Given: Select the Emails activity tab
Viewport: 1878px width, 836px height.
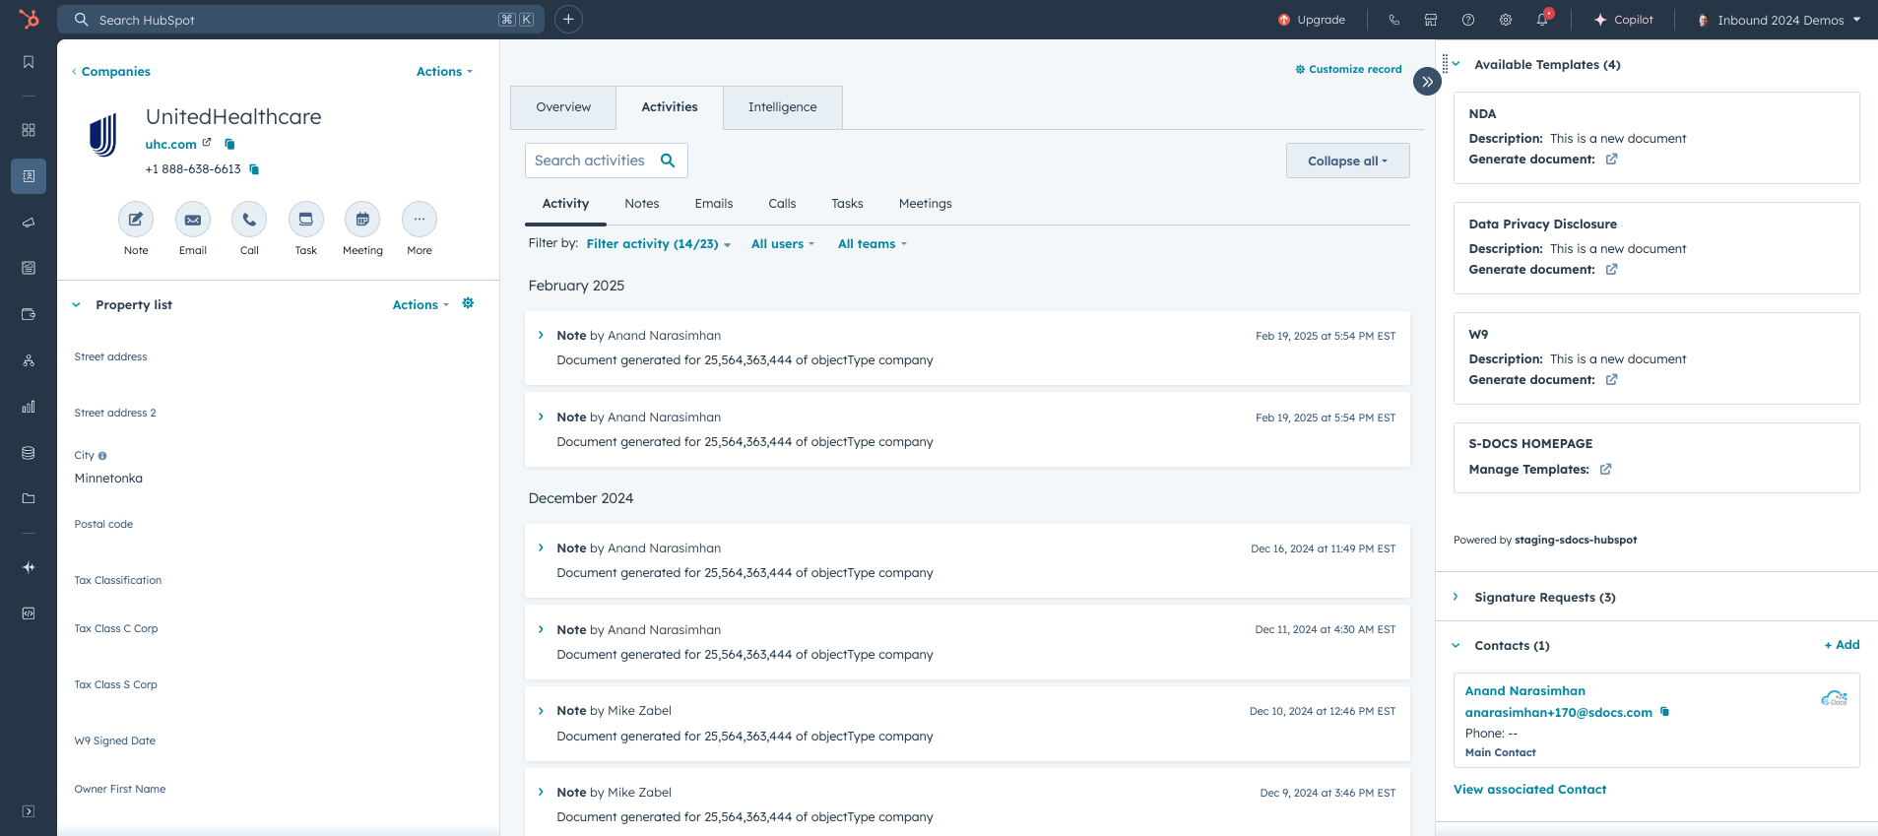Looking at the screenshot, I should pos(713,204).
